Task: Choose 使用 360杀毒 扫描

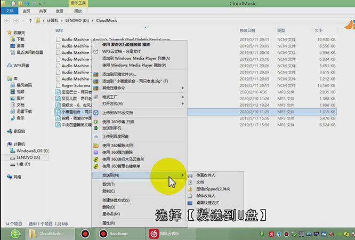Action: (x=140, y=122)
